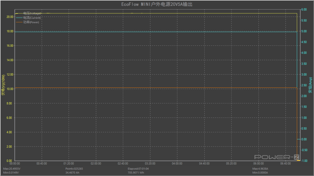Click the 06:40:00 time axis label
This screenshot has width=314, height=176.
[286, 164]
